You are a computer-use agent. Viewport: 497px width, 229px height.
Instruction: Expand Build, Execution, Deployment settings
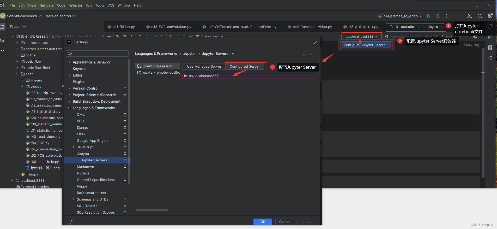69,101
